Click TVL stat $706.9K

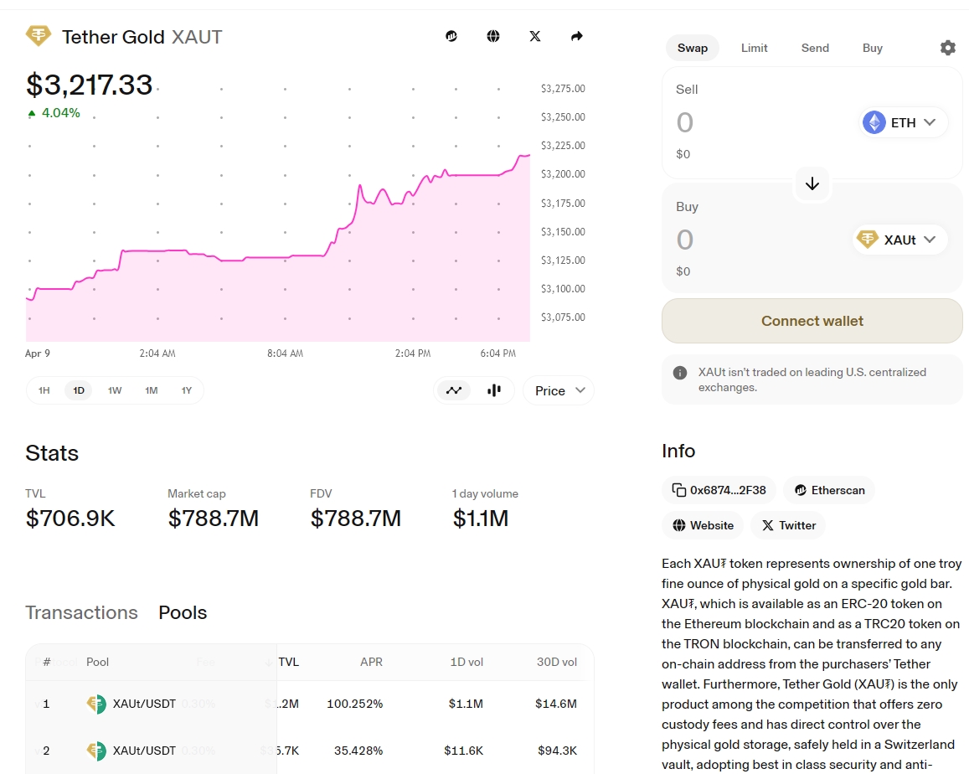70,518
